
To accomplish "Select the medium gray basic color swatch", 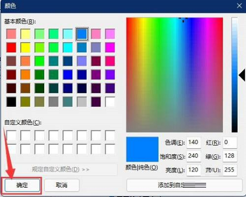I will click(x=54, y=102).
